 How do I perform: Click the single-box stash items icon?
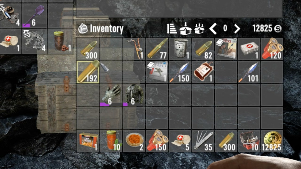point(185,28)
